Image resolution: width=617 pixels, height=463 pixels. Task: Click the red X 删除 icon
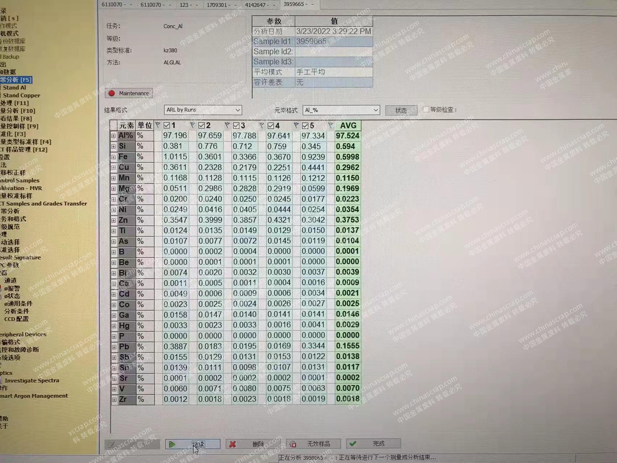pos(233,444)
